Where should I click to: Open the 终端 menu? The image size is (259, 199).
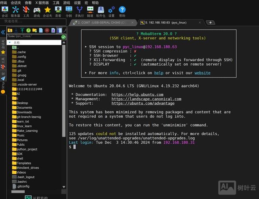click(4, 3)
